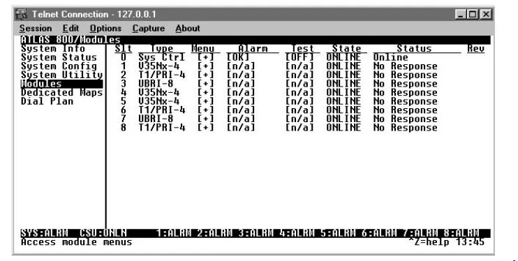518x261 pixels.
Task: Expand the [+] menu for slot 3
Action: [205, 84]
